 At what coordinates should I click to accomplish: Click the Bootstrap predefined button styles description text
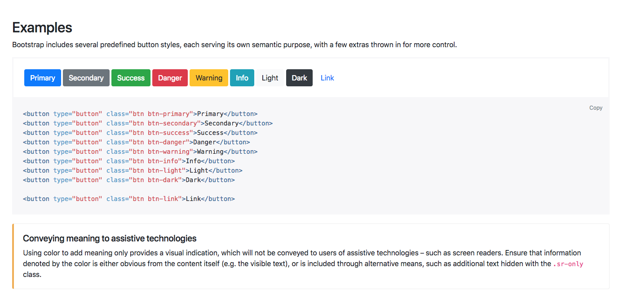(x=234, y=45)
